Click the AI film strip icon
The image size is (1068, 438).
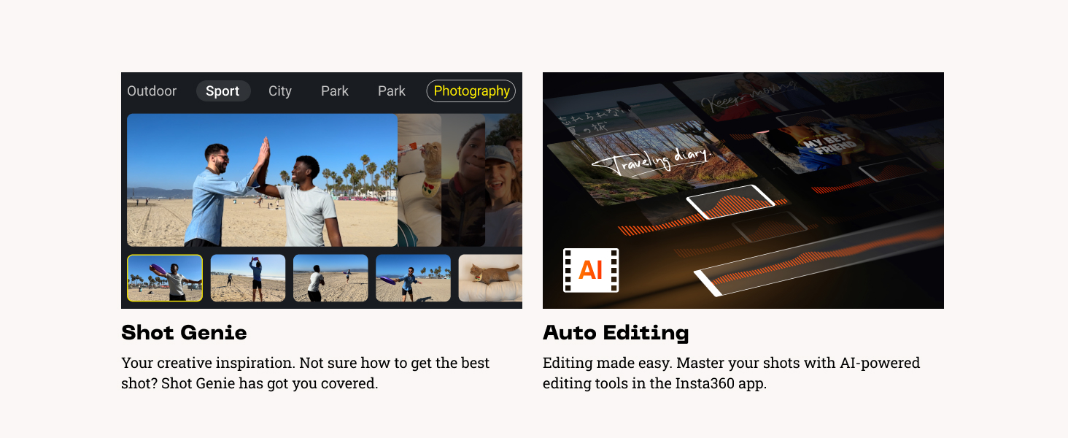coord(591,270)
